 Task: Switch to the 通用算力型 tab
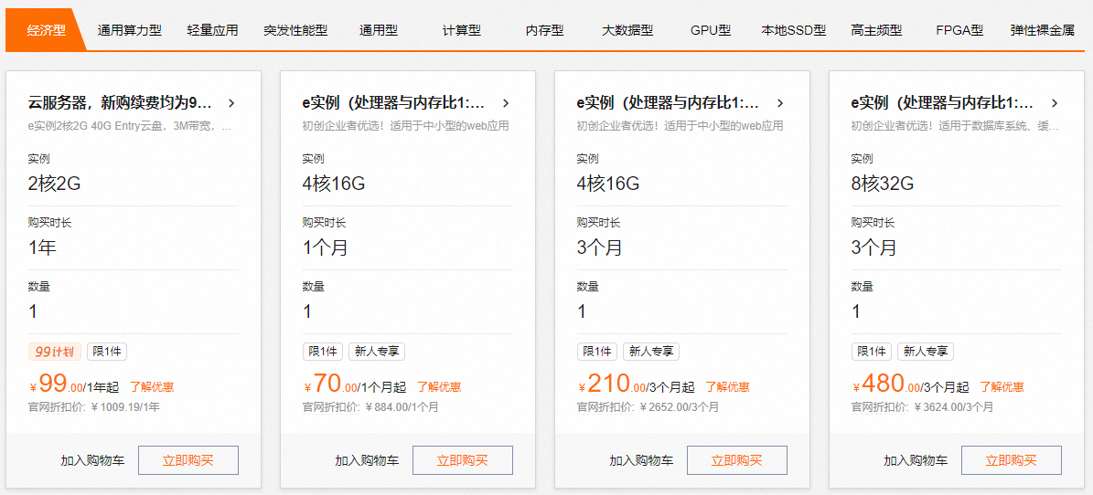[x=129, y=30]
